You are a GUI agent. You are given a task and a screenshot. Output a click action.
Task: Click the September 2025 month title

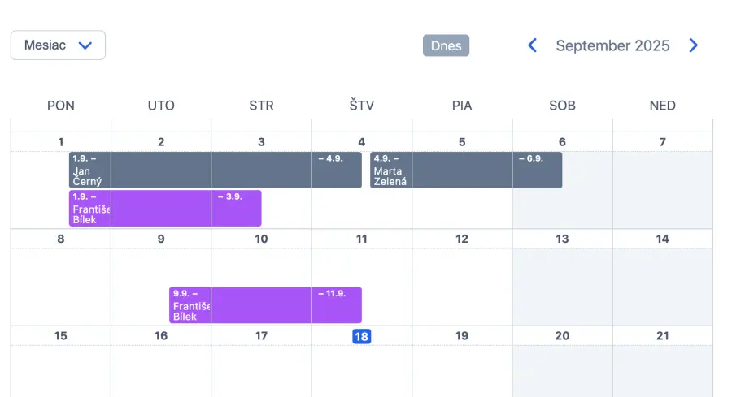[612, 45]
